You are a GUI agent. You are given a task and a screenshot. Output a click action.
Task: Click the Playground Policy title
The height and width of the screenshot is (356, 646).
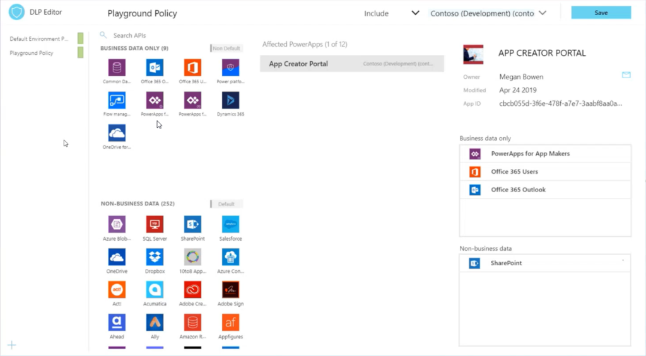142,13
